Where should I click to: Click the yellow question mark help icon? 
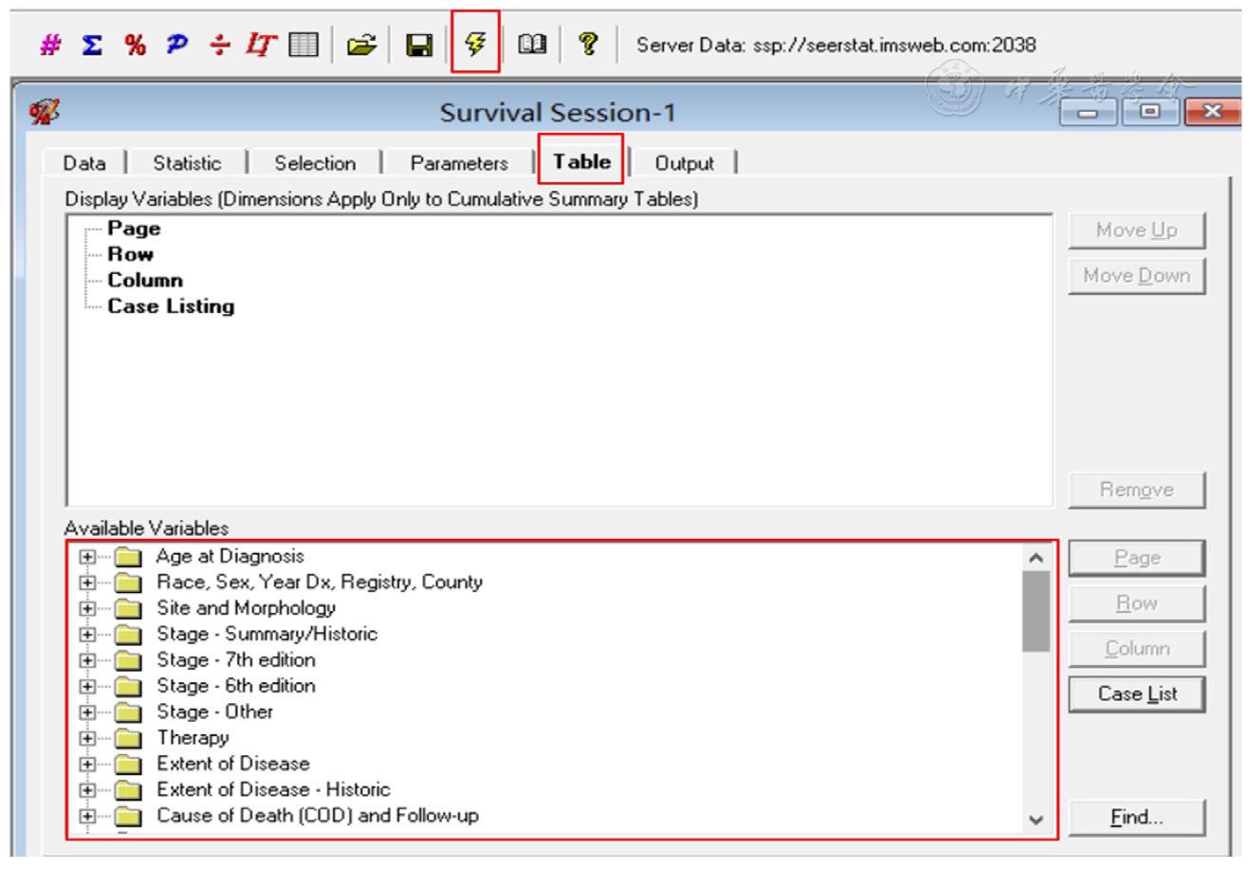click(x=589, y=44)
